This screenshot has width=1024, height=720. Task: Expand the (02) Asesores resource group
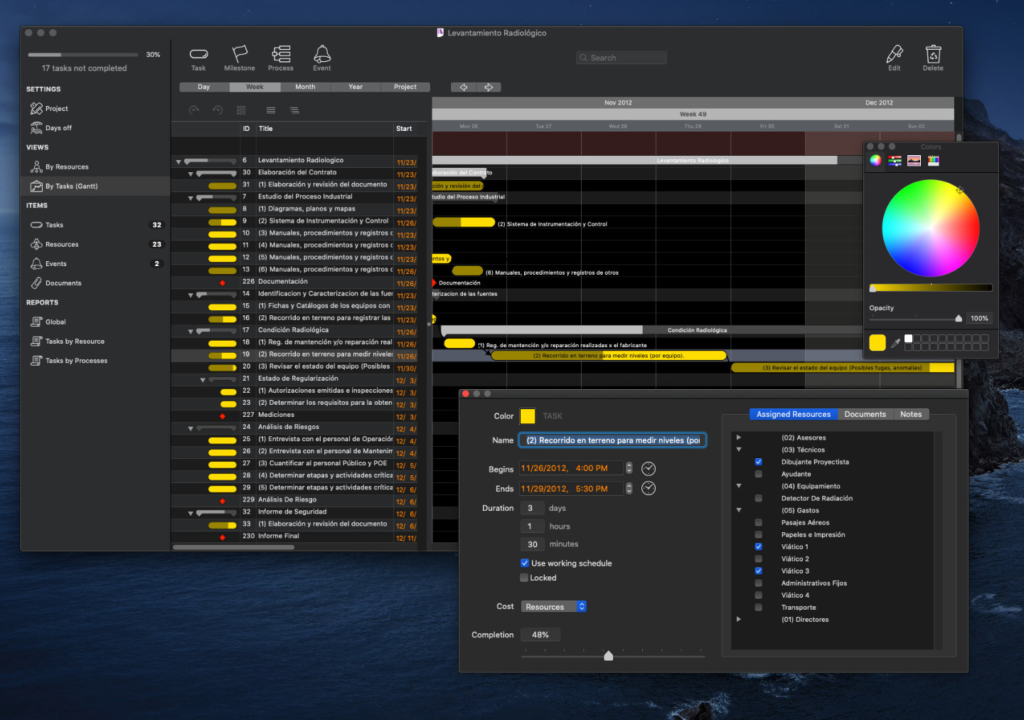tap(739, 438)
